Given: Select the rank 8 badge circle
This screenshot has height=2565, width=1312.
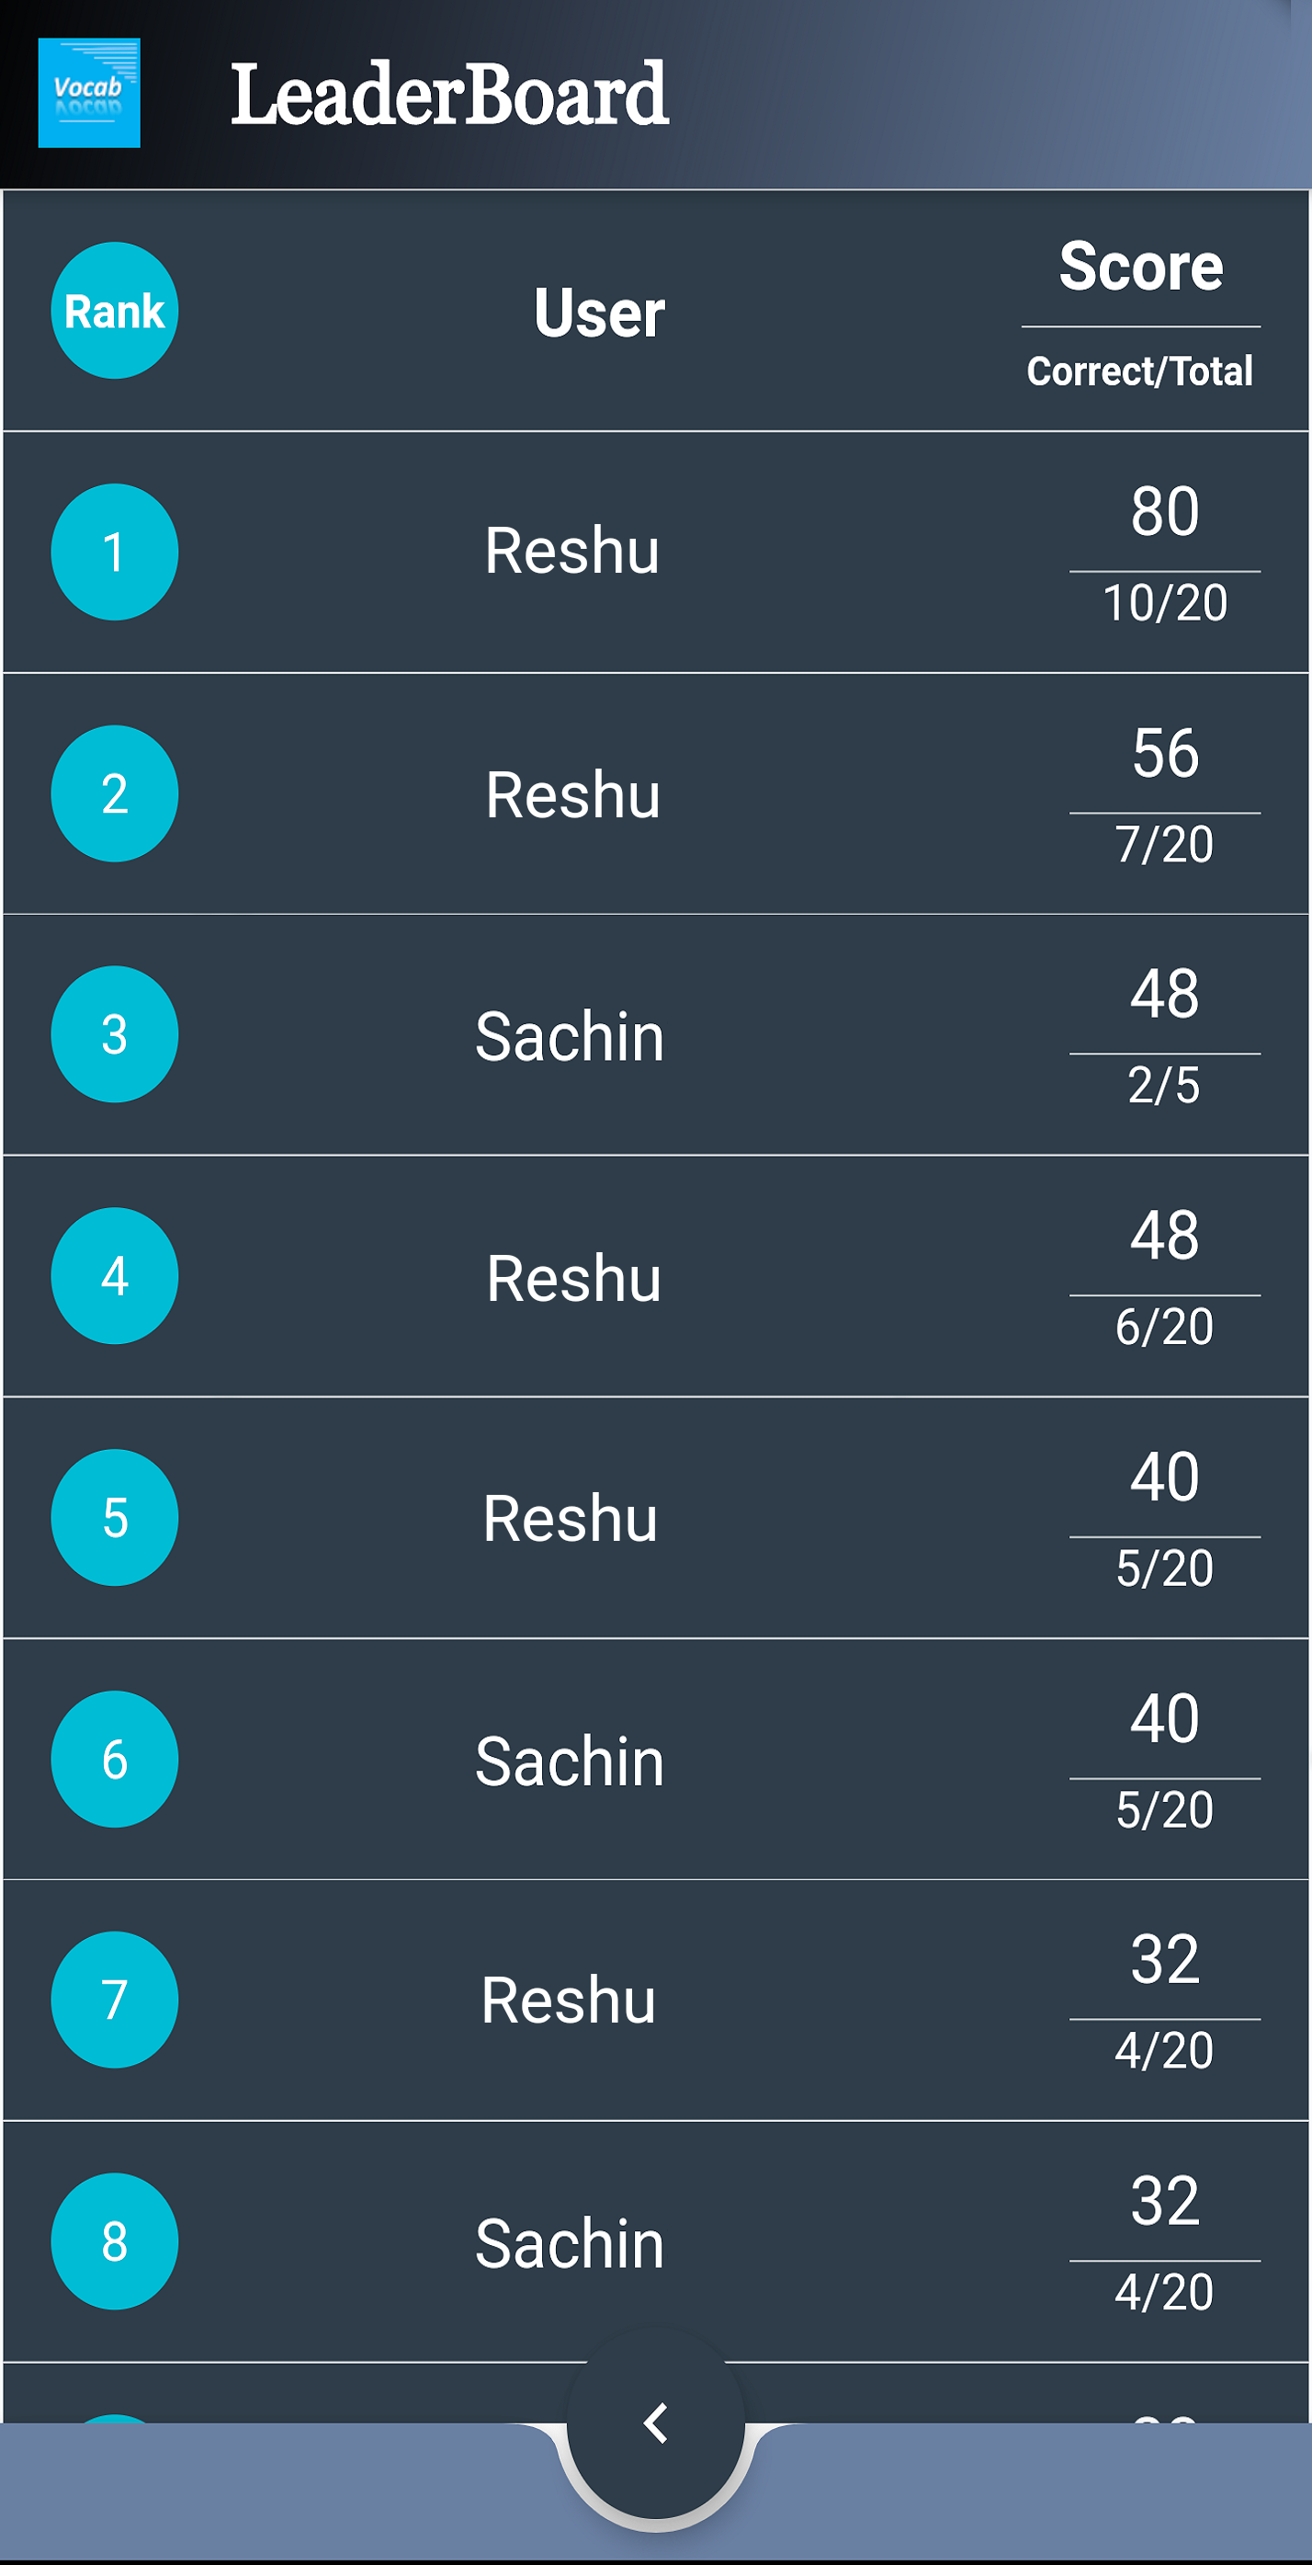Looking at the screenshot, I should (114, 2243).
